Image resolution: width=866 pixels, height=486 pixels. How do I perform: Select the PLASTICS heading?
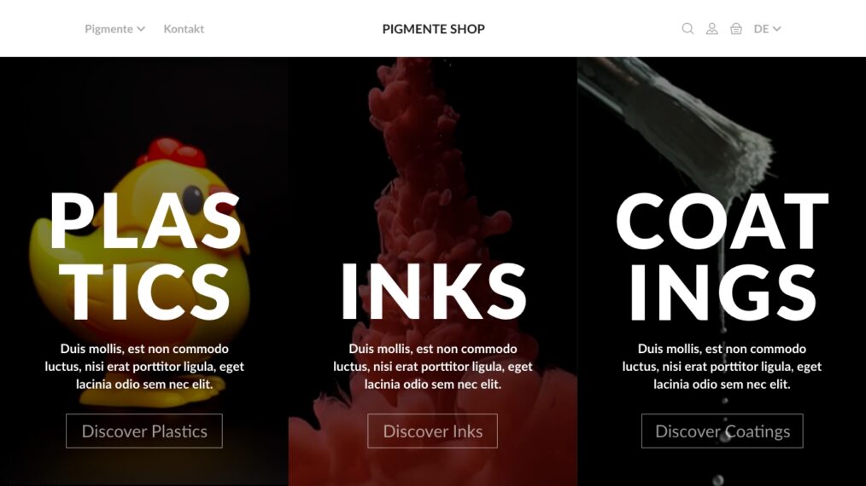(x=144, y=257)
